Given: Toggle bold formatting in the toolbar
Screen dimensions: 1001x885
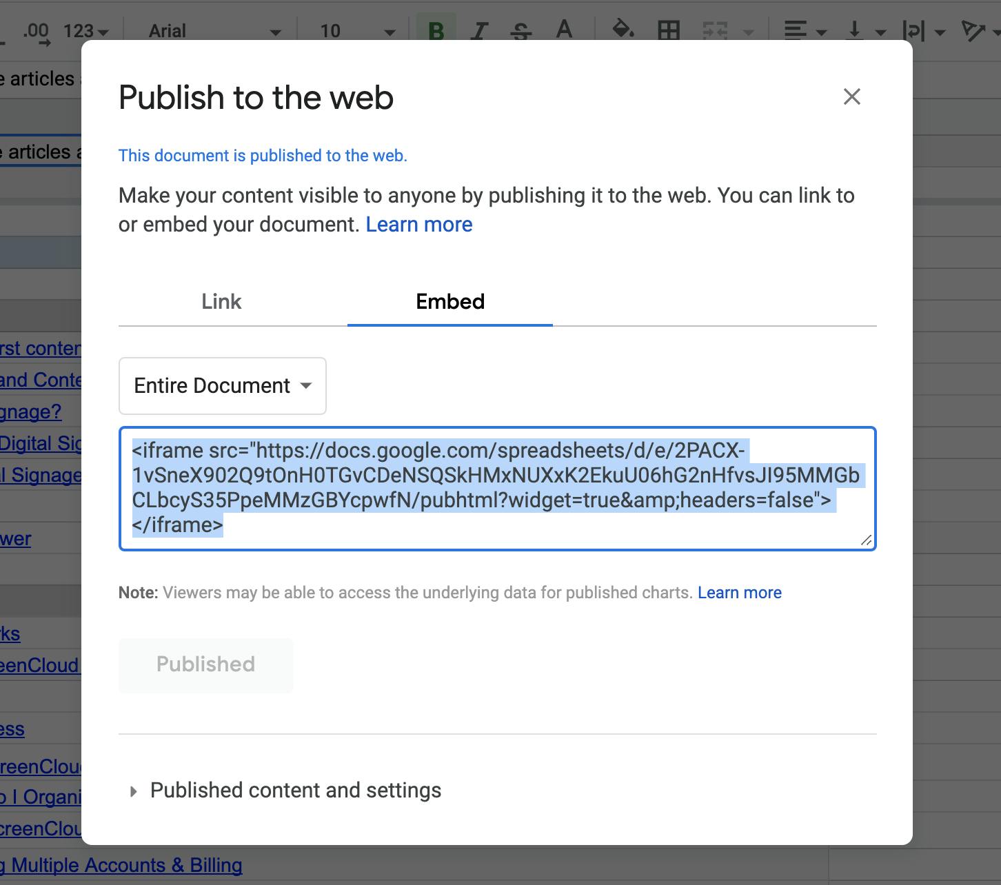Looking at the screenshot, I should [436, 30].
